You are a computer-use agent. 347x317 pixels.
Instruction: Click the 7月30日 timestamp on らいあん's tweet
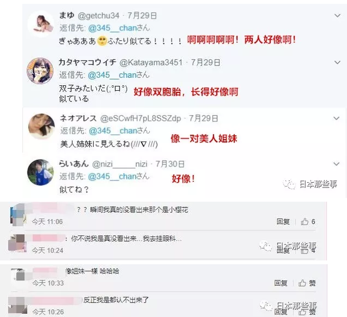[x=170, y=164]
